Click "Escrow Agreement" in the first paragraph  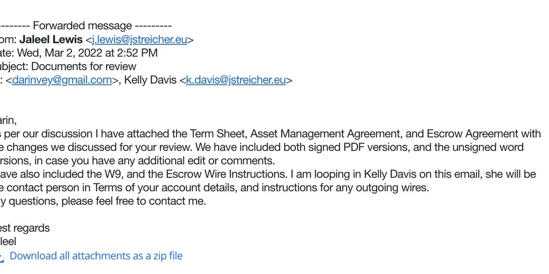(x=472, y=133)
